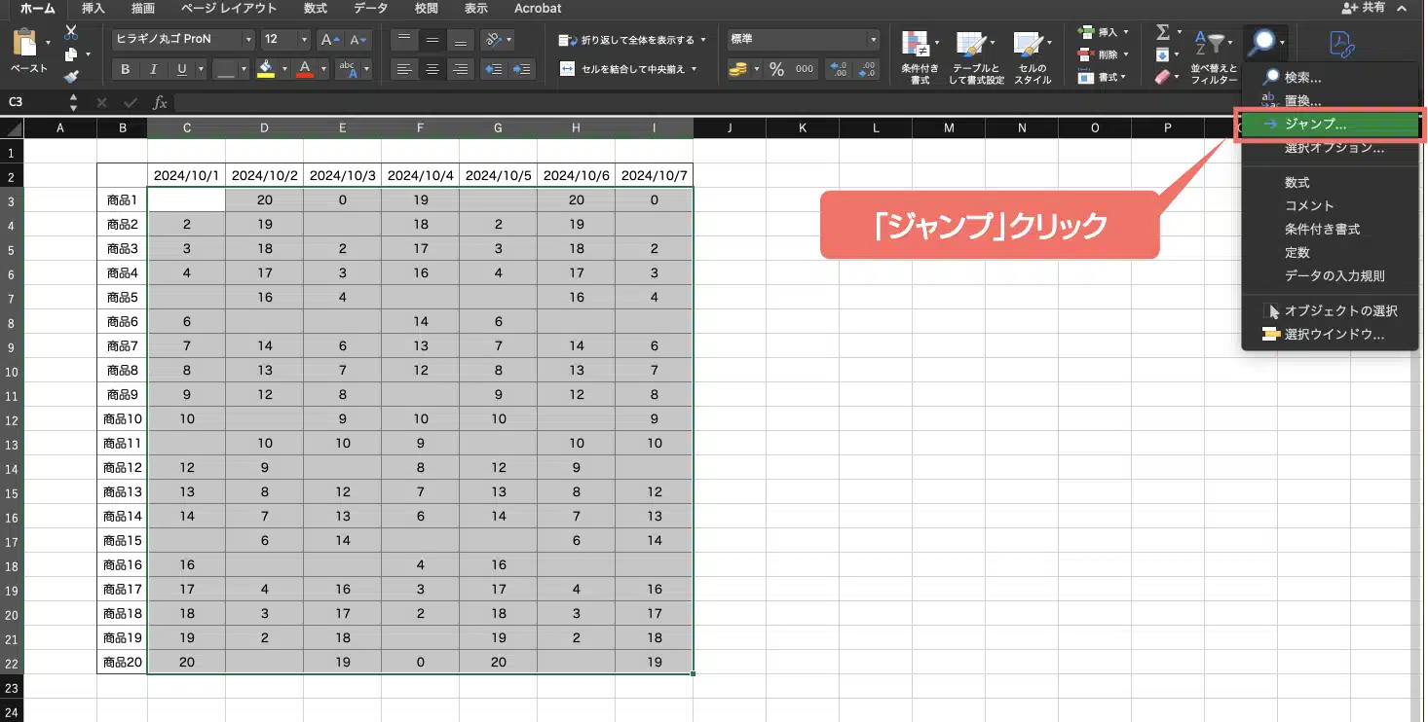Viewport: 1428px width, 722px height.
Task: Click the Clear eraser icon
Action: point(1161,76)
